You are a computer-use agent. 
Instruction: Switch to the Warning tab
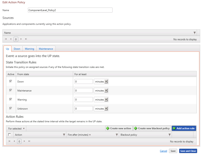pos(30,49)
